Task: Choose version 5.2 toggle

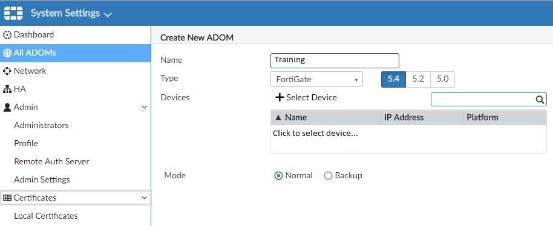Action: (x=418, y=79)
